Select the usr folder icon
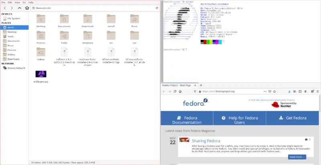 111,36
